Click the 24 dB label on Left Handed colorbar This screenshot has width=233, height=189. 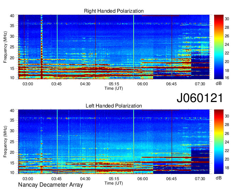tap(227, 142)
